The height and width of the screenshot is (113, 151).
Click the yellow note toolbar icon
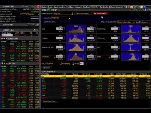coord(142,7)
